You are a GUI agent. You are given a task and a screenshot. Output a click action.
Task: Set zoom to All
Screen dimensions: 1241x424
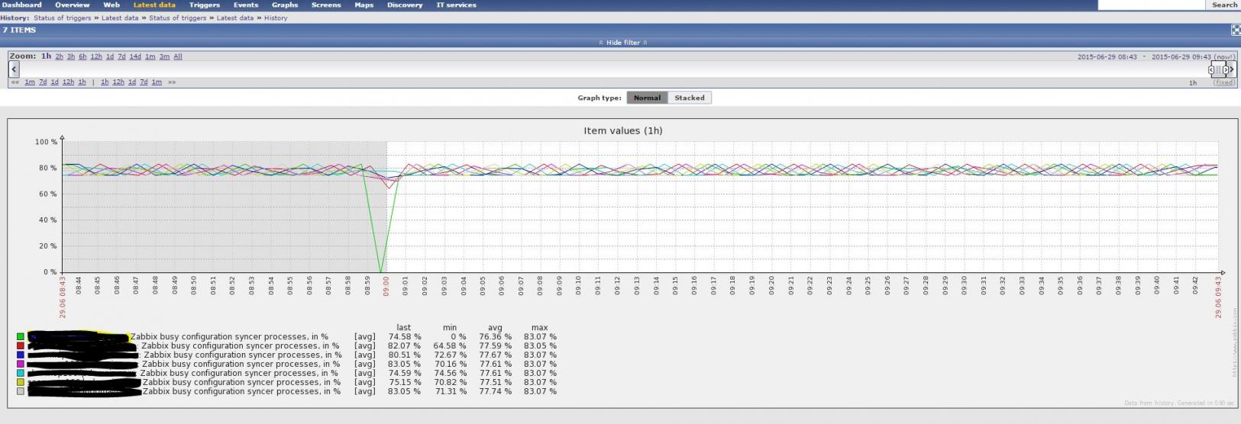(x=178, y=56)
